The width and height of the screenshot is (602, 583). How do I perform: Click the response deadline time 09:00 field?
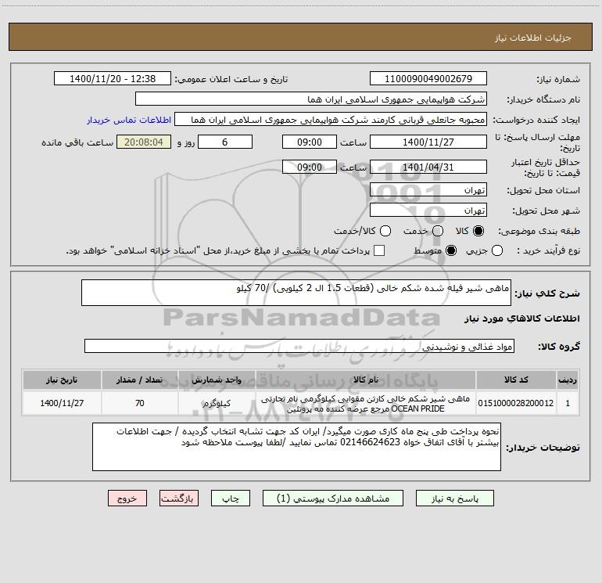[x=310, y=142]
